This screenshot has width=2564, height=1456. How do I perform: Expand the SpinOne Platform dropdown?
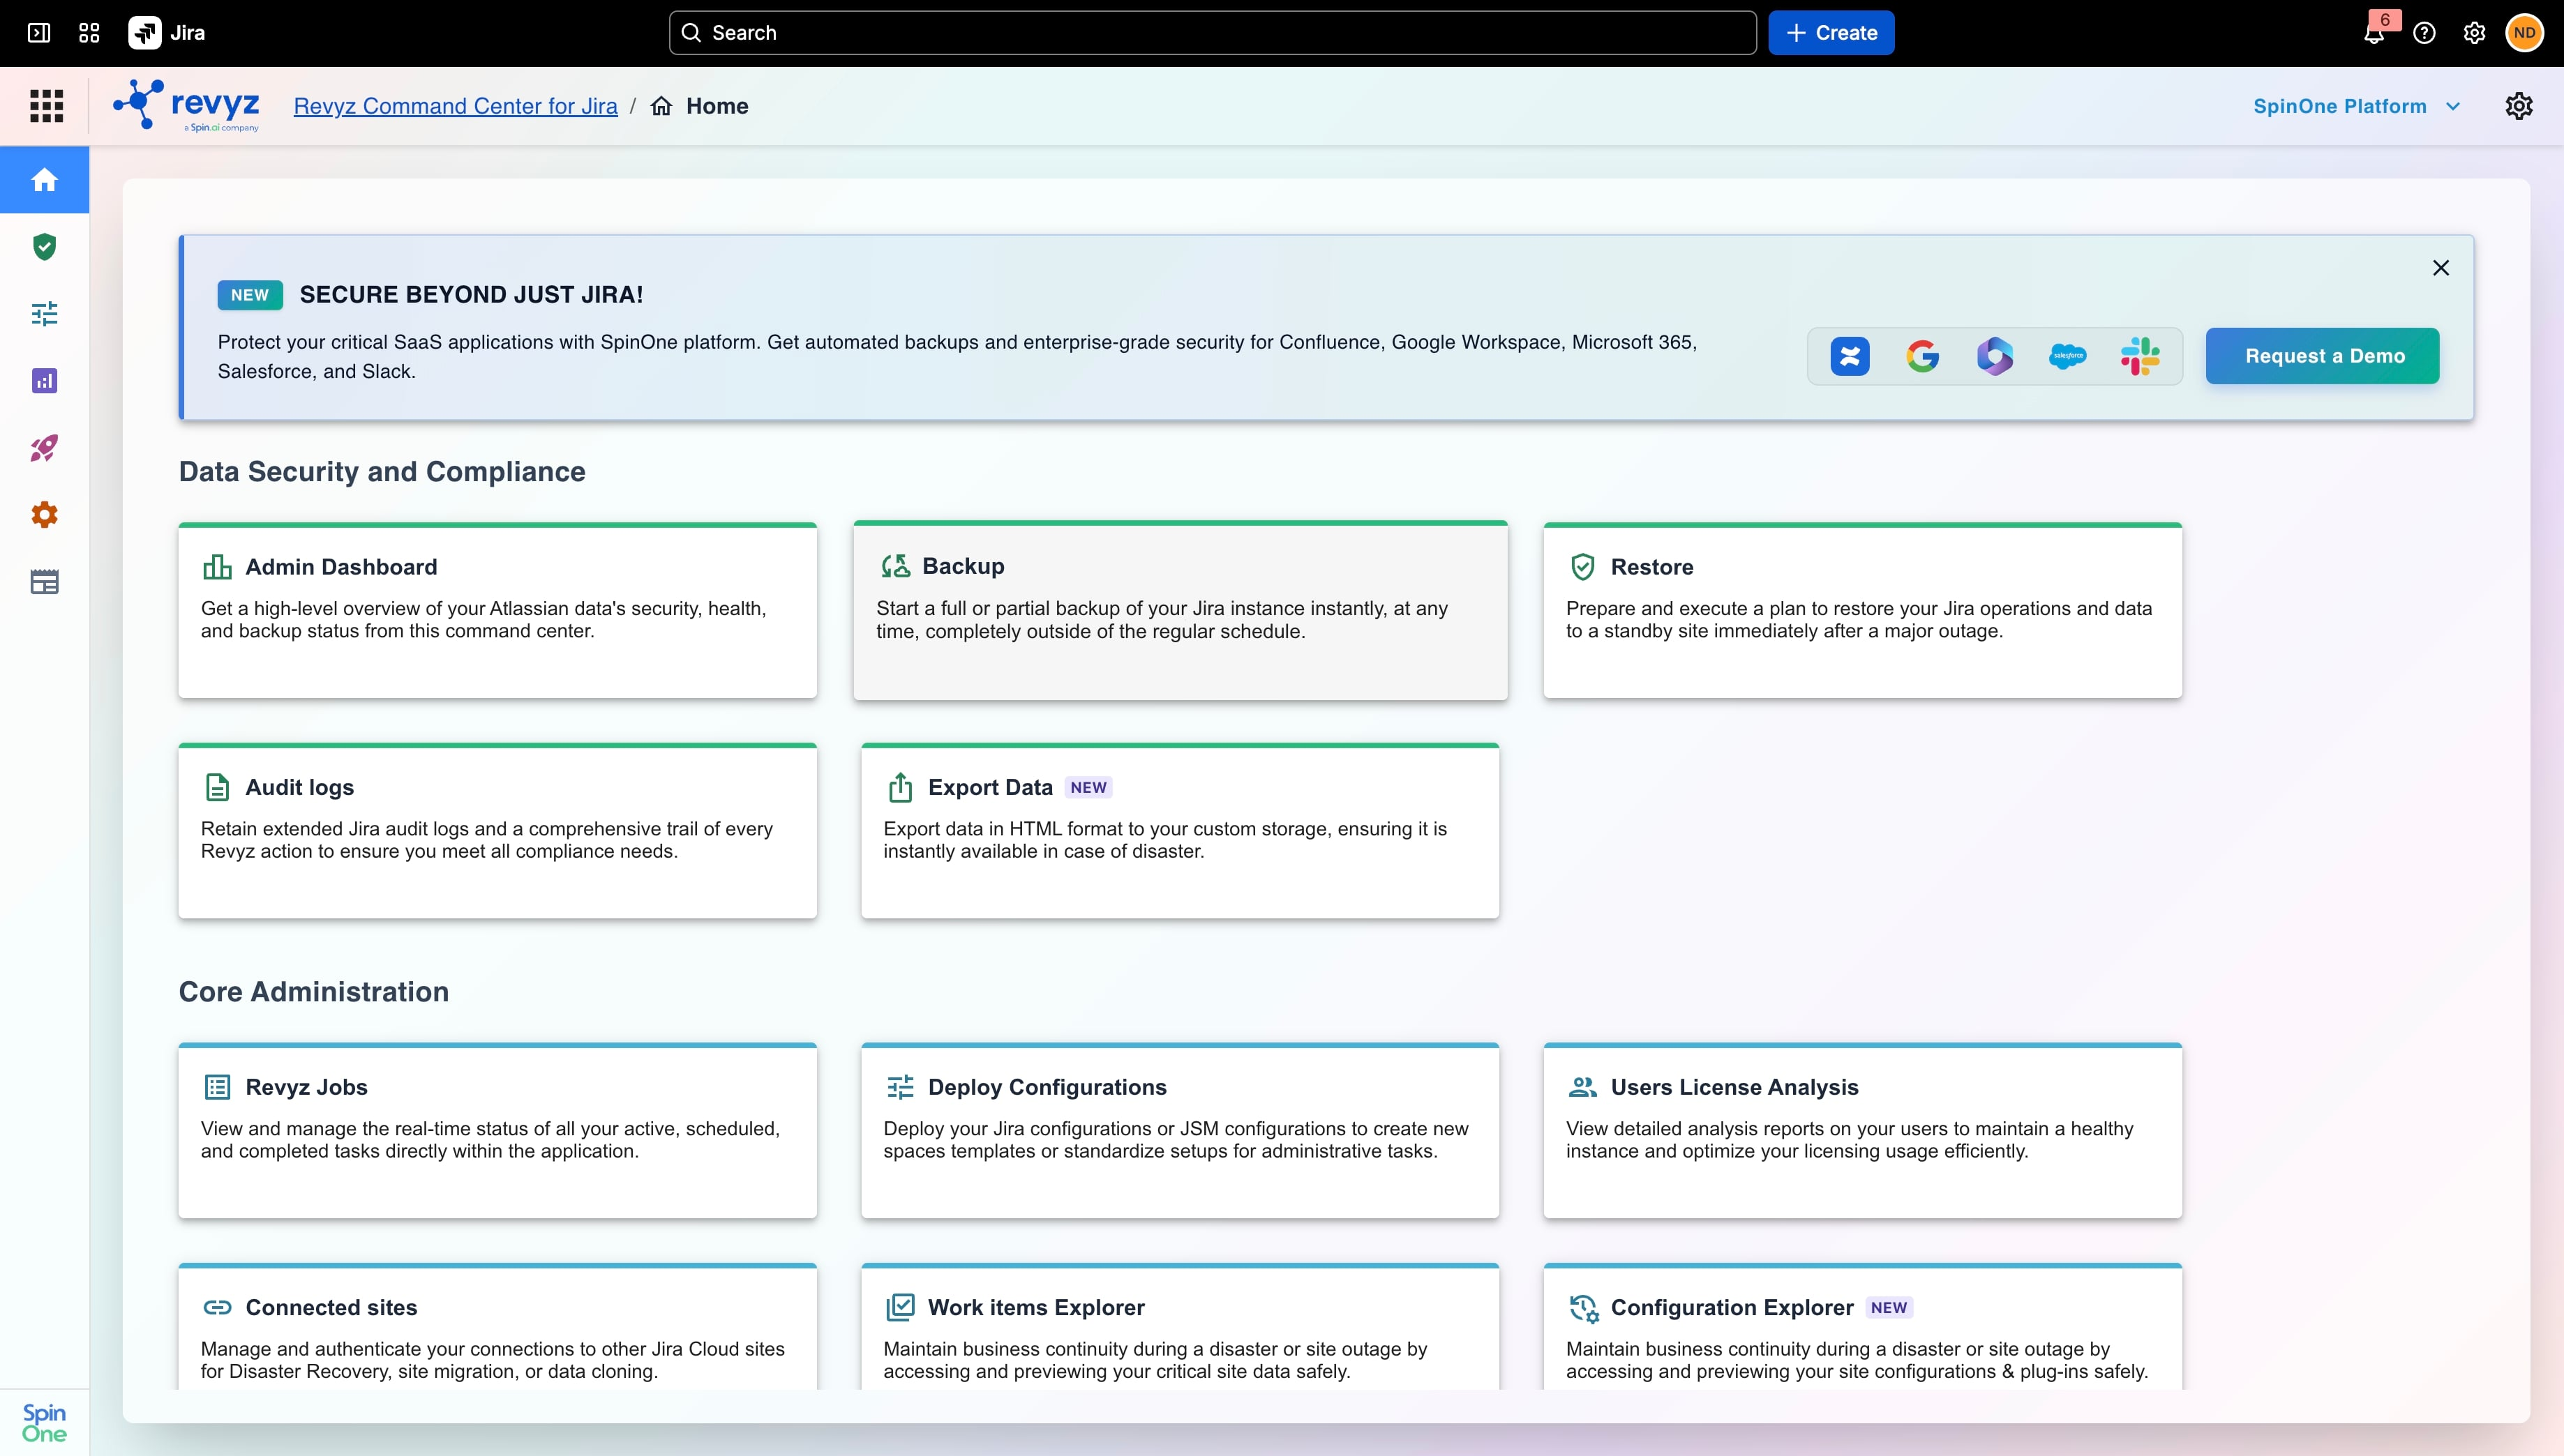coord(2356,106)
